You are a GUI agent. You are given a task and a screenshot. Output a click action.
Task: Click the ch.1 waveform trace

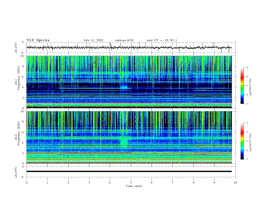[129, 48]
